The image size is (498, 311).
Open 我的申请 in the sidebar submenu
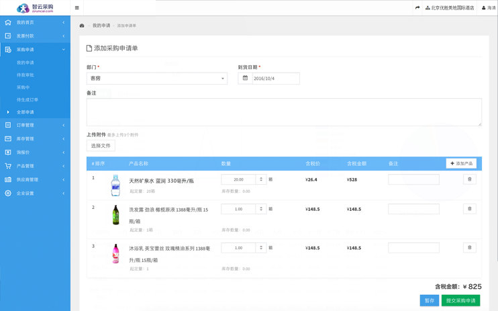(x=26, y=62)
